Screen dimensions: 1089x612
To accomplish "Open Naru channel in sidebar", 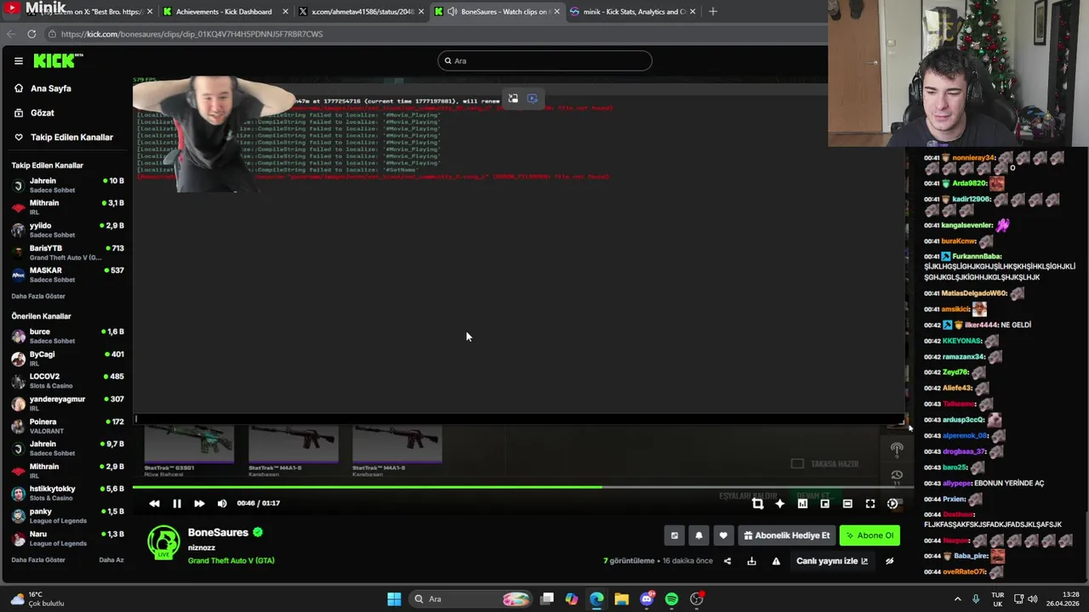I will click(68, 538).
